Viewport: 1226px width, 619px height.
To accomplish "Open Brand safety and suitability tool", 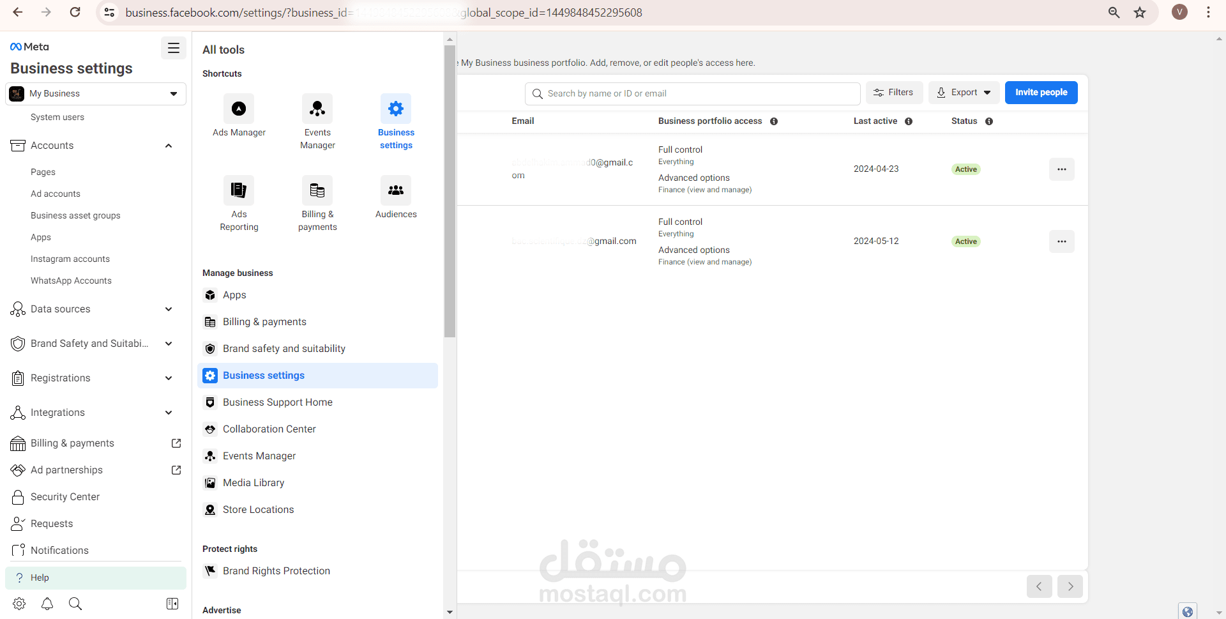I will tap(317, 349).
